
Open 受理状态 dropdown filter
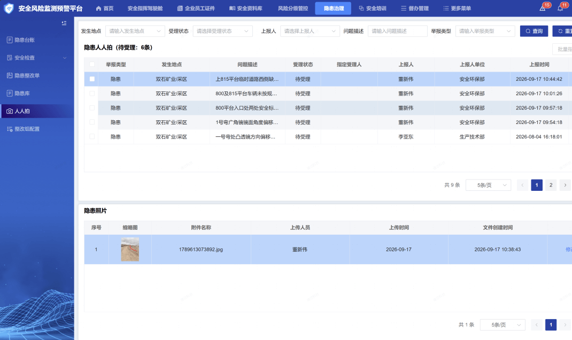click(222, 31)
